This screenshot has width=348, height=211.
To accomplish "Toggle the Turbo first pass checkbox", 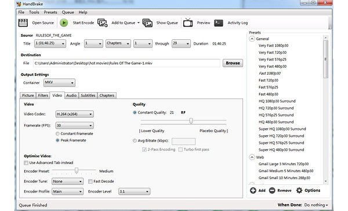I will click(180, 150).
